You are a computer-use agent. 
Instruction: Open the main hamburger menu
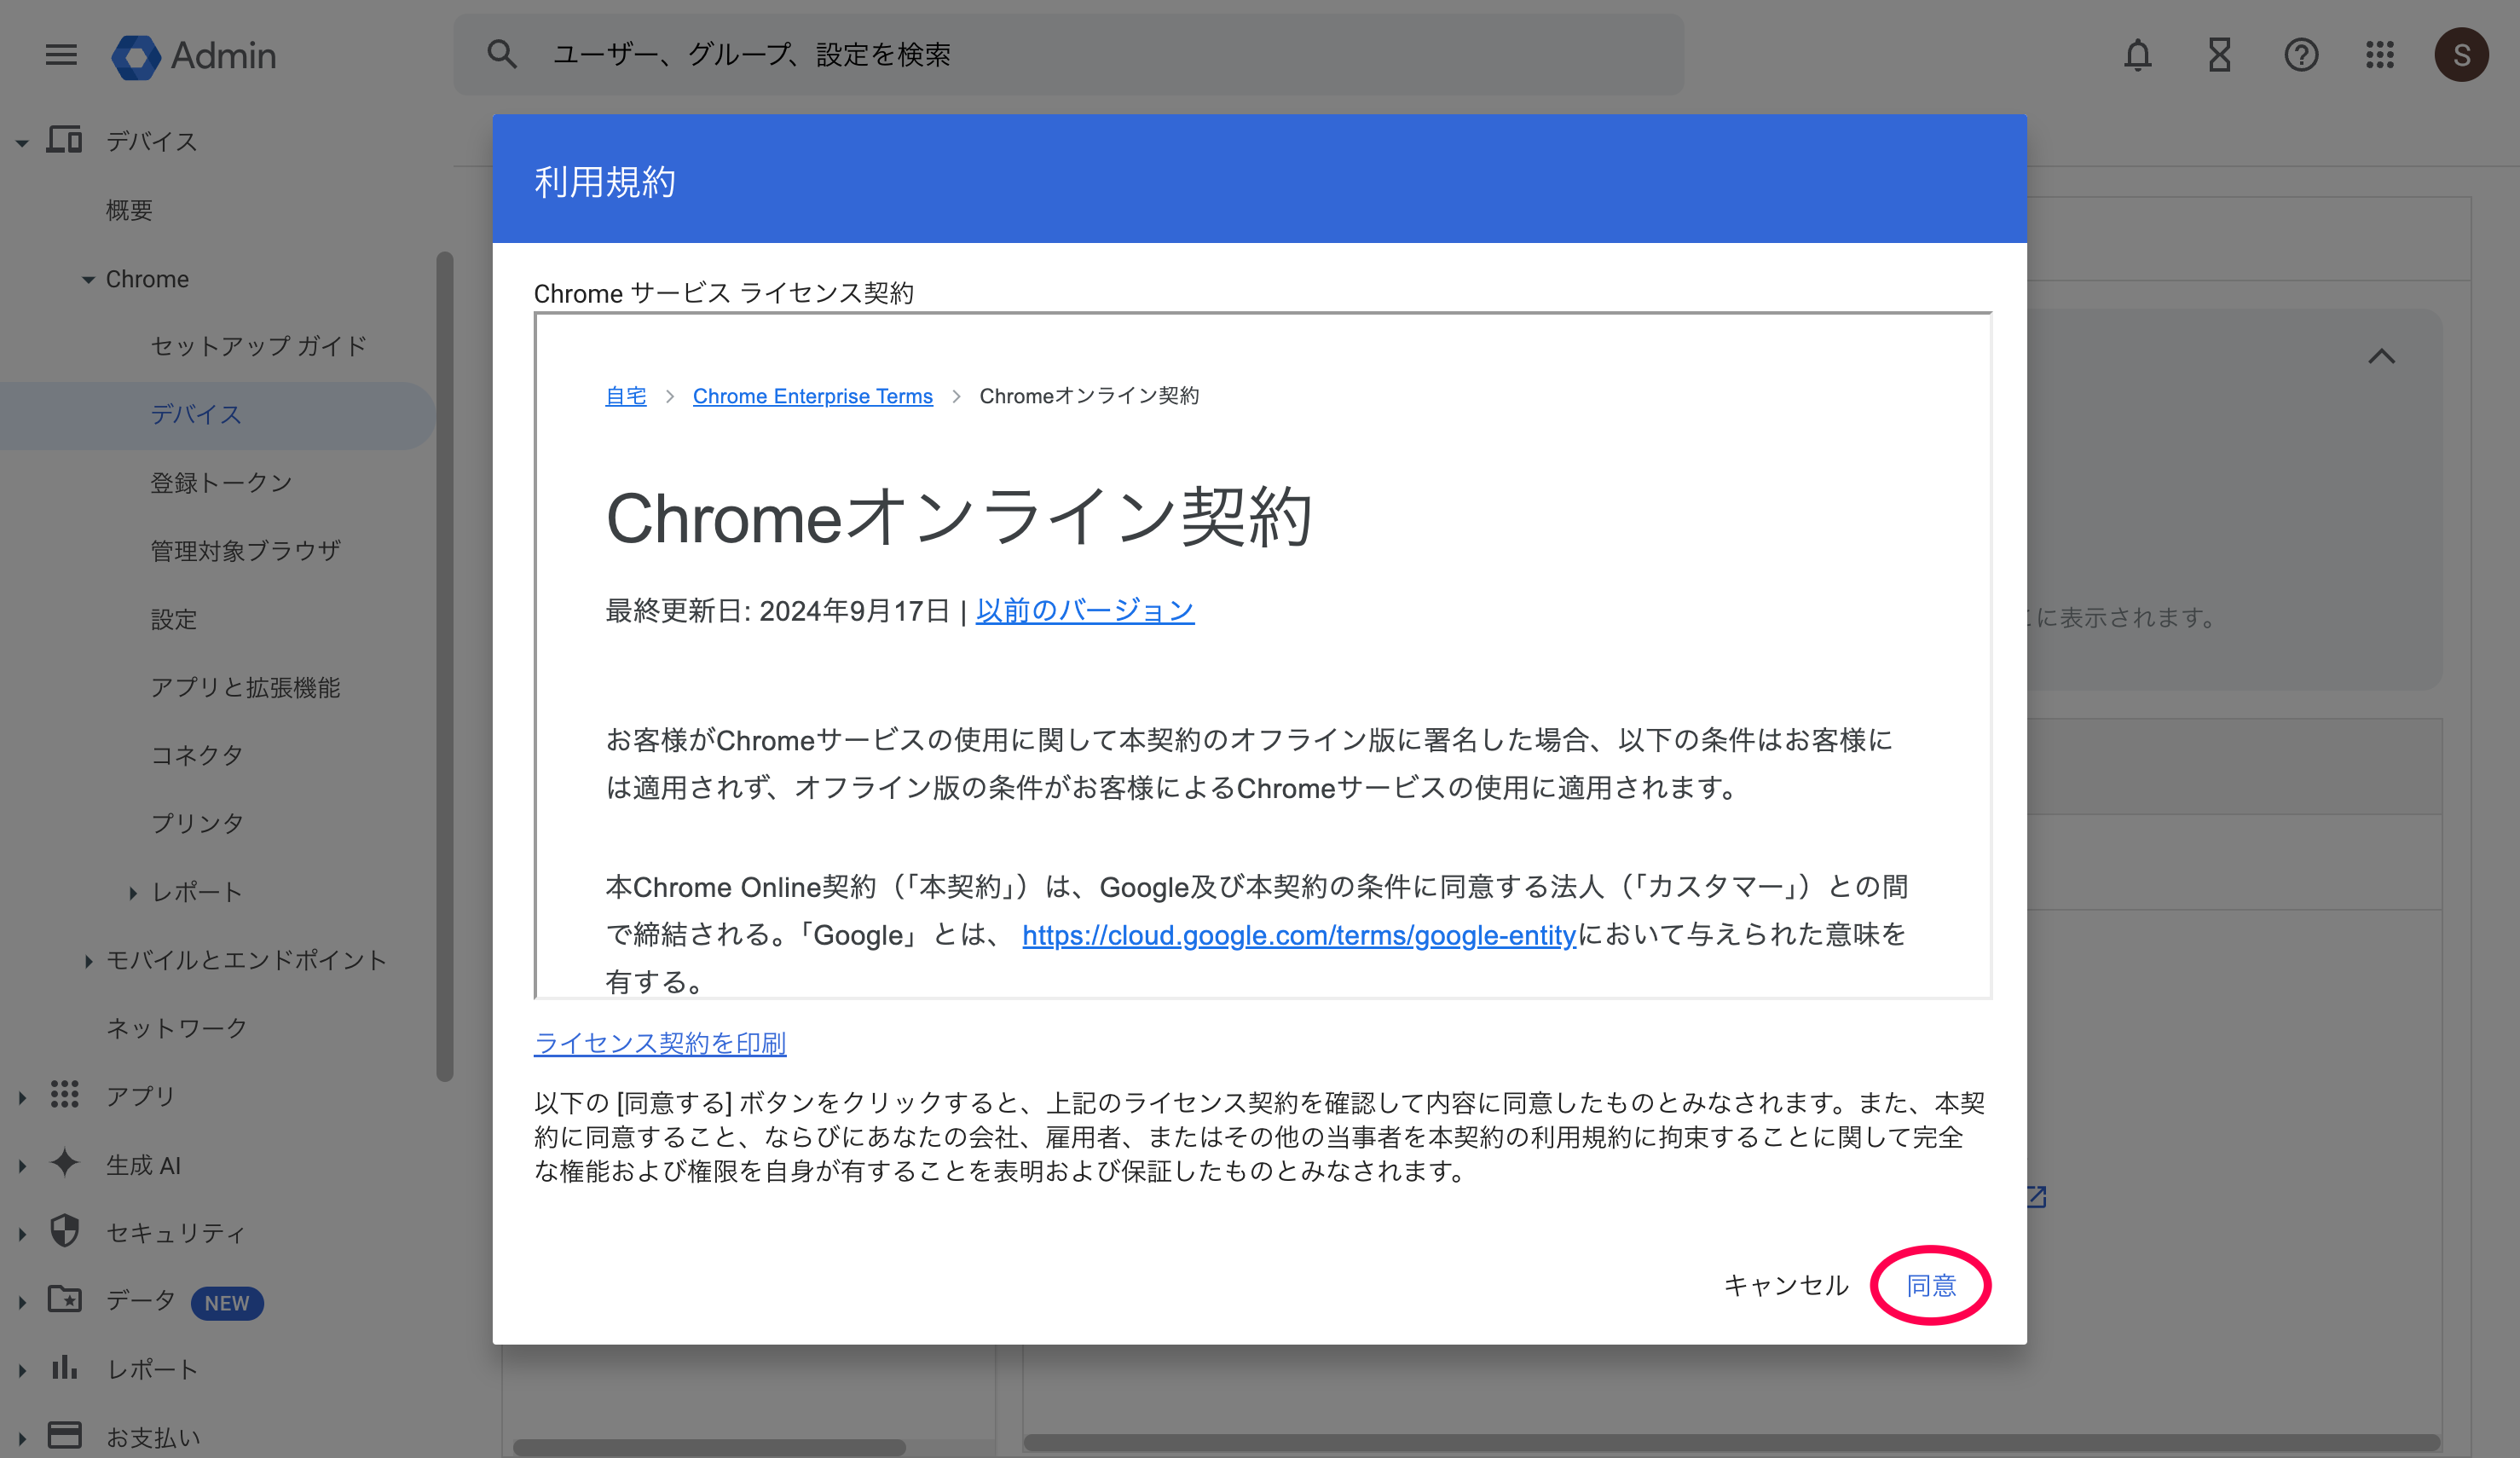(61, 55)
